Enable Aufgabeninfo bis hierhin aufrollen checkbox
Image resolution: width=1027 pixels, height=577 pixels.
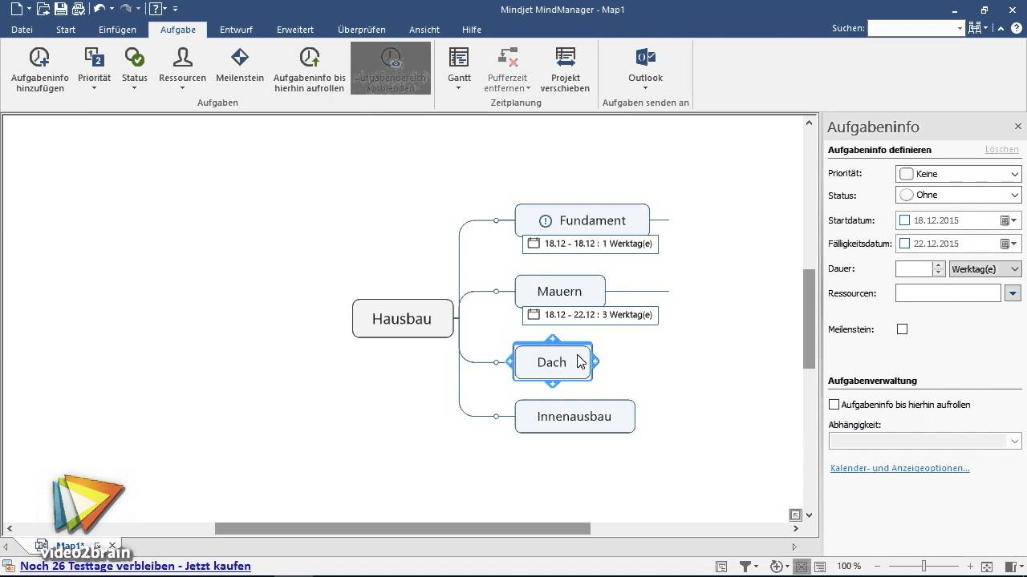click(x=834, y=405)
